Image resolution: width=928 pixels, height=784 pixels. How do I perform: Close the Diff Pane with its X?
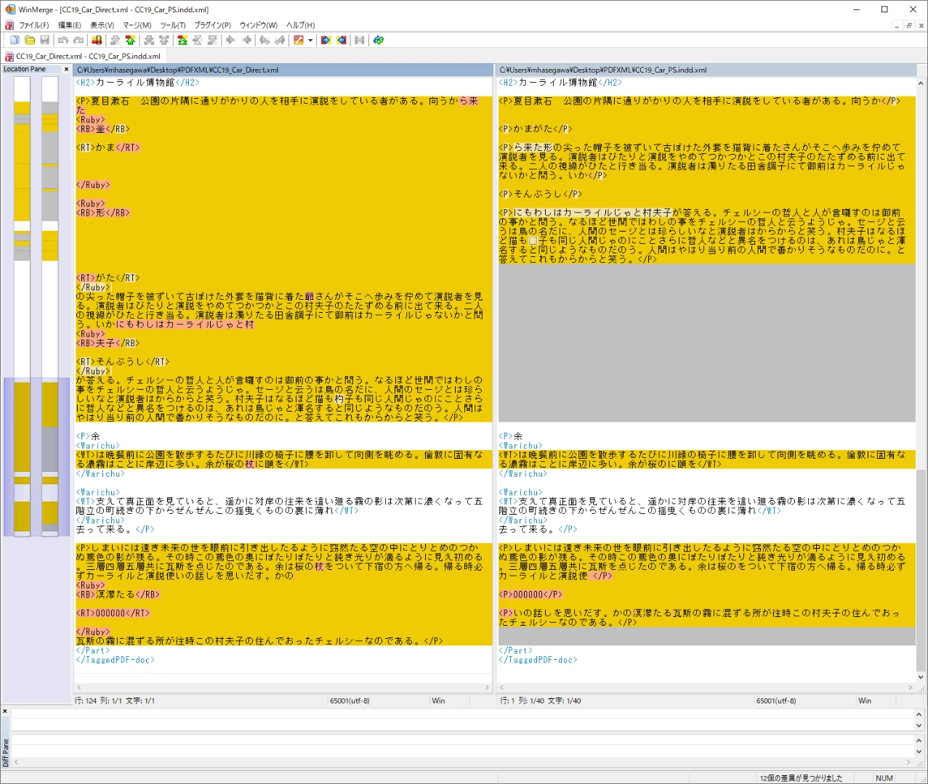click(4, 711)
